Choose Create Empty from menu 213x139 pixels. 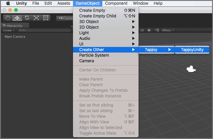pos(106,10)
